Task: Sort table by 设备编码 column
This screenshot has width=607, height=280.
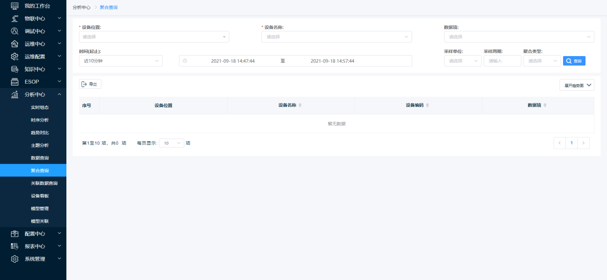Action: (x=427, y=106)
